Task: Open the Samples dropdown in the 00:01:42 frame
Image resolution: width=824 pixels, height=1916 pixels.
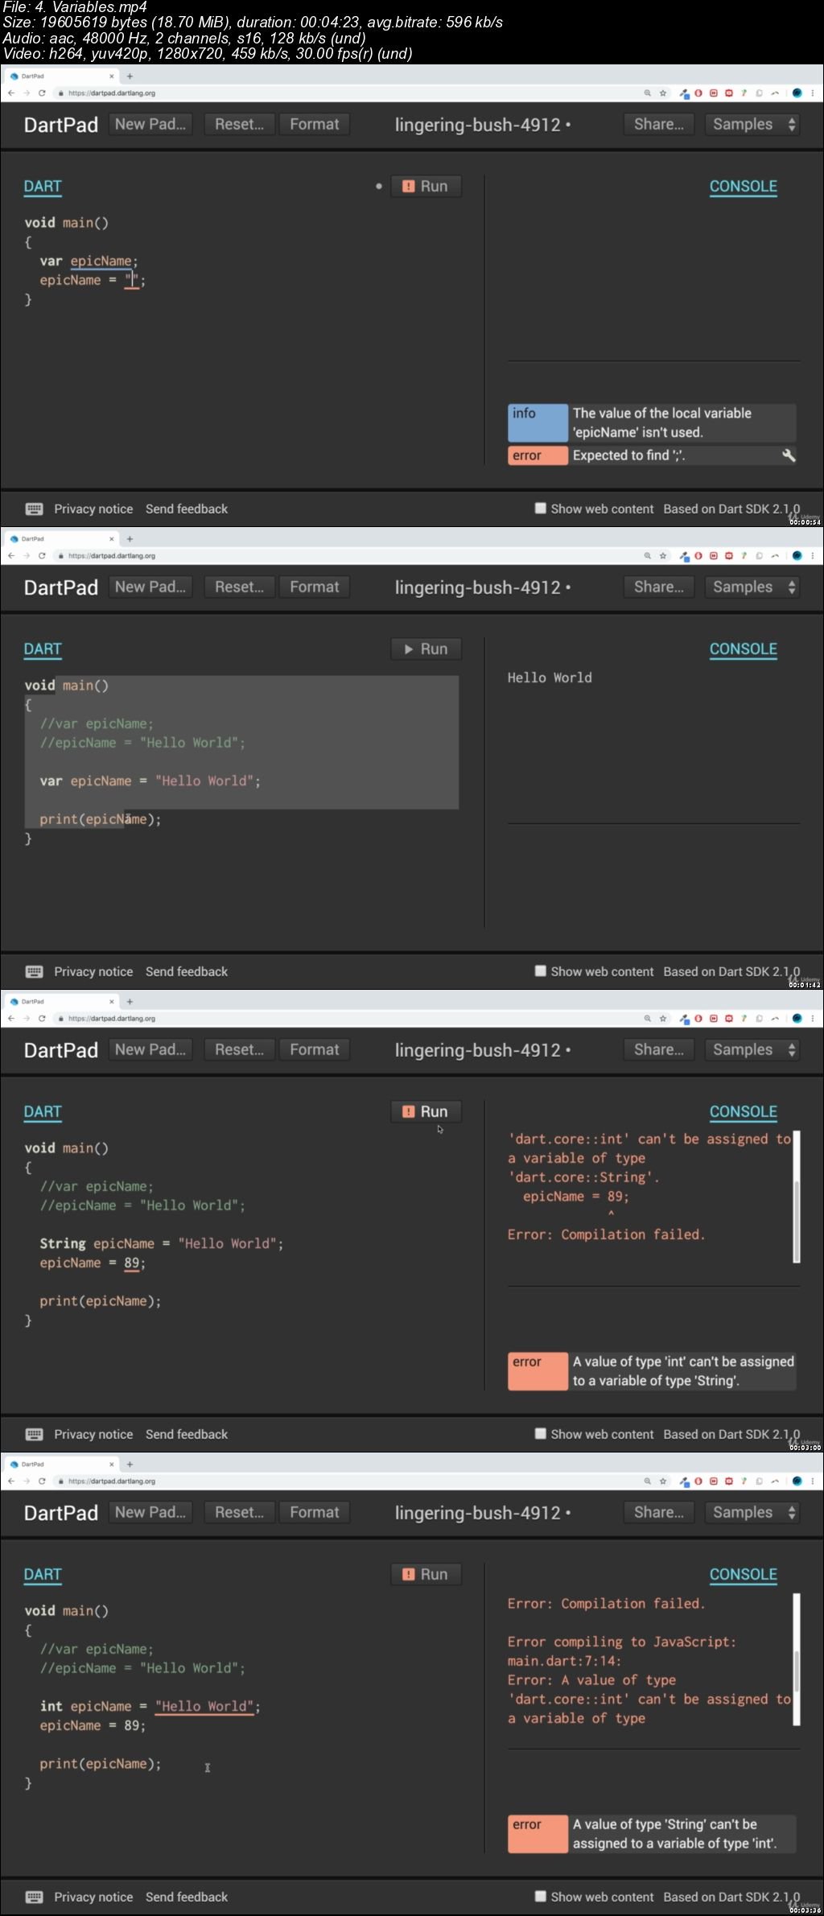Action: 752,587
